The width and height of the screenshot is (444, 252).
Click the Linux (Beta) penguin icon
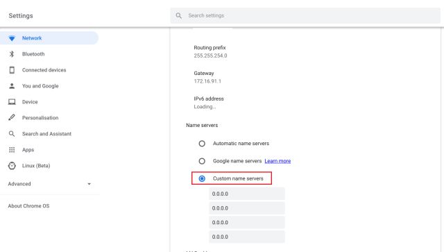pyautogui.click(x=12, y=165)
